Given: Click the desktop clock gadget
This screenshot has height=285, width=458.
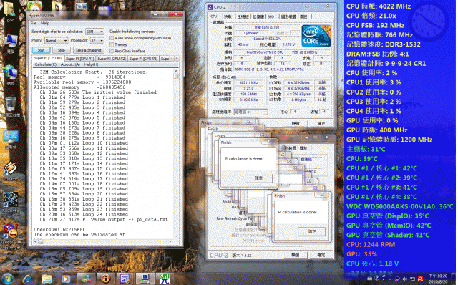Looking at the screenshot, I should (x=427, y=21).
